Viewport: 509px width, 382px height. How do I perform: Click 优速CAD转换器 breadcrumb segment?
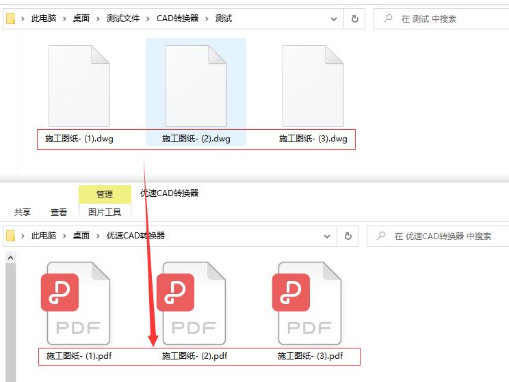point(135,236)
